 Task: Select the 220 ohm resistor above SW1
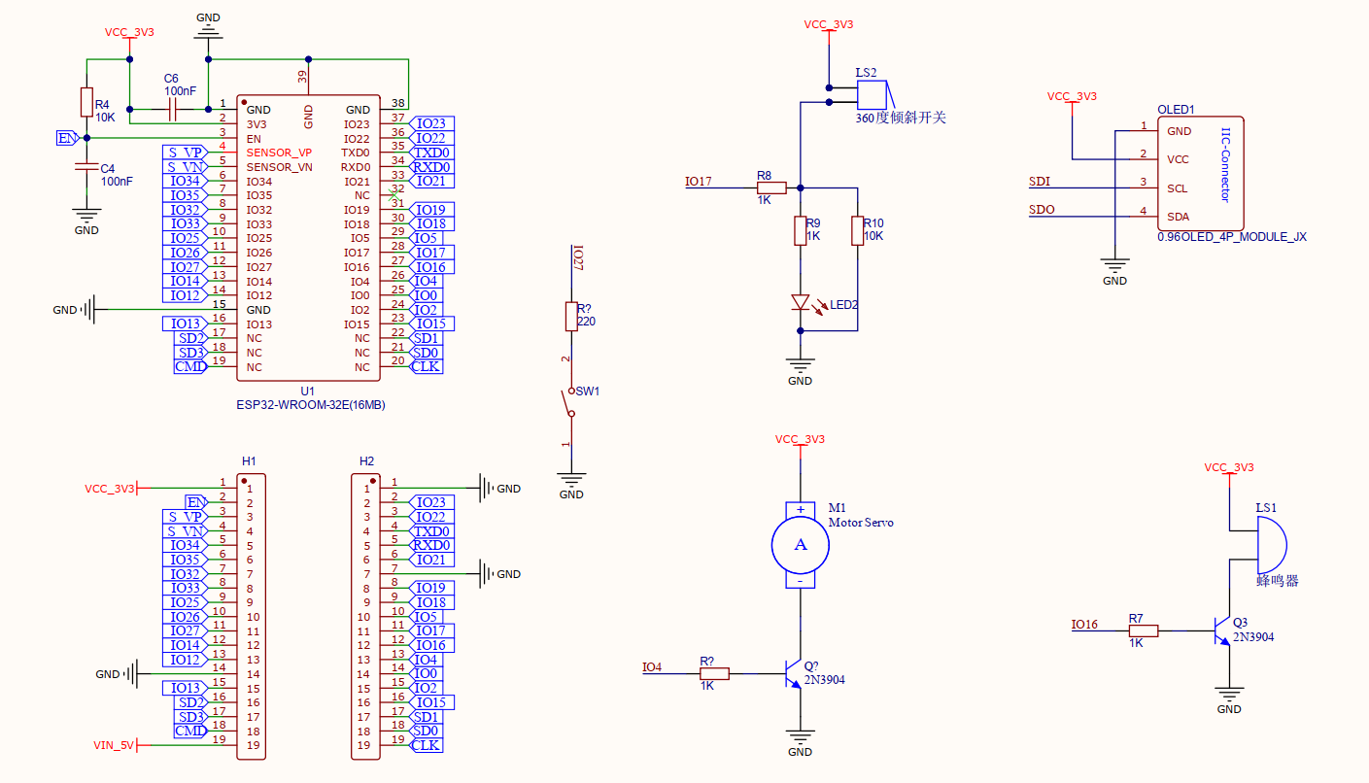pyautogui.click(x=571, y=316)
